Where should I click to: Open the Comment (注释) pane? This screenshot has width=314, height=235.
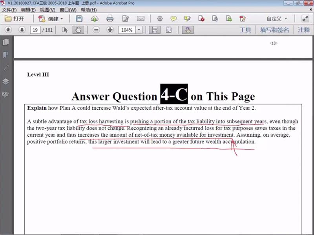(x=304, y=30)
